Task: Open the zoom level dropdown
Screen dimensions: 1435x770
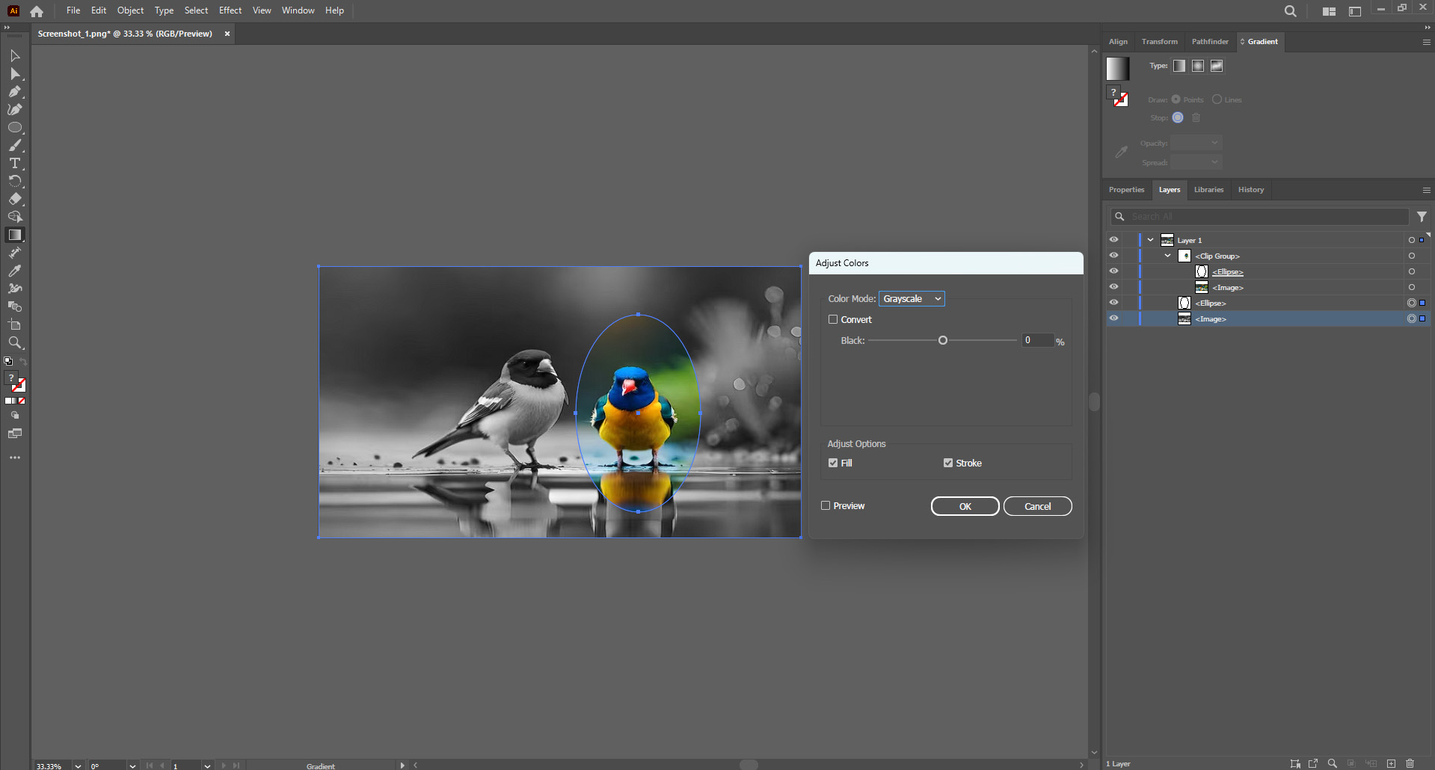Action: coord(77,766)
